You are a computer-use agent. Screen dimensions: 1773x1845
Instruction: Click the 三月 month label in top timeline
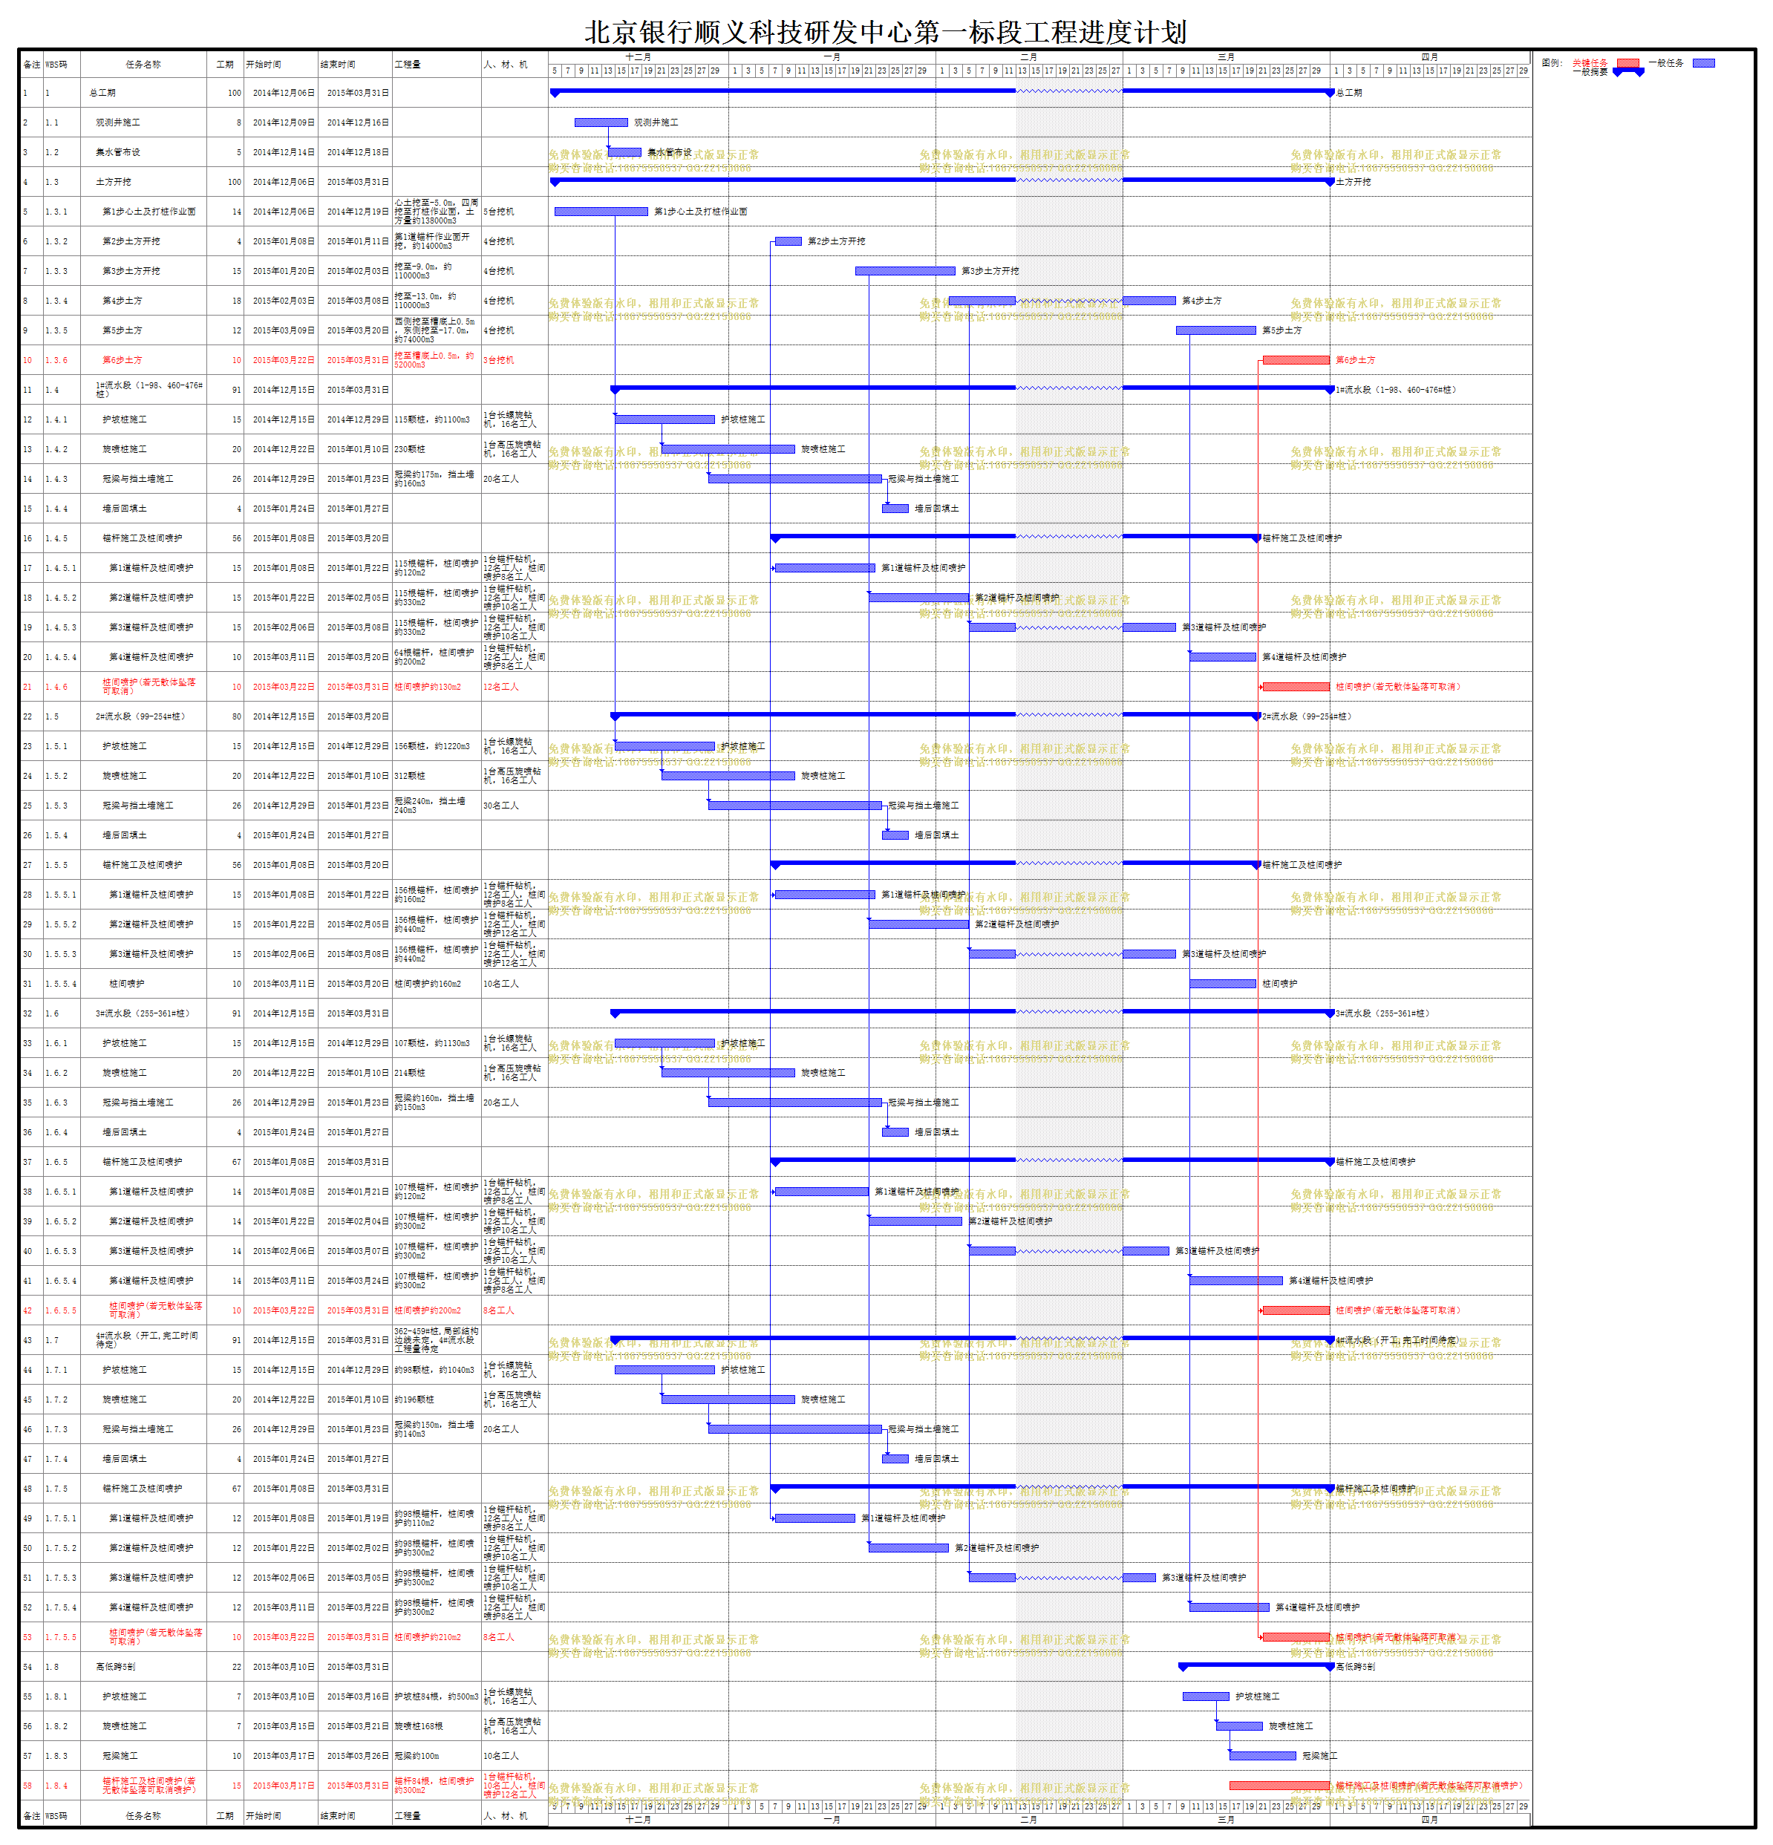click(x=1226, y=57)
